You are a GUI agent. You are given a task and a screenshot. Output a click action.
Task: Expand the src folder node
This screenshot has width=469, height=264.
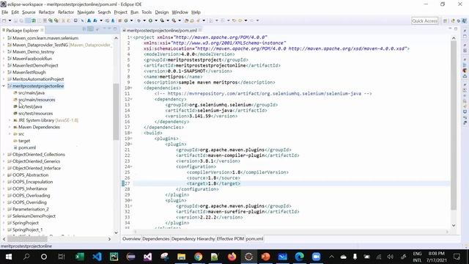pos(10,133)
